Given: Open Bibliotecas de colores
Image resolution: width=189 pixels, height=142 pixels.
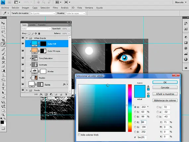Looking at the screenshot, I should (165, 101).
